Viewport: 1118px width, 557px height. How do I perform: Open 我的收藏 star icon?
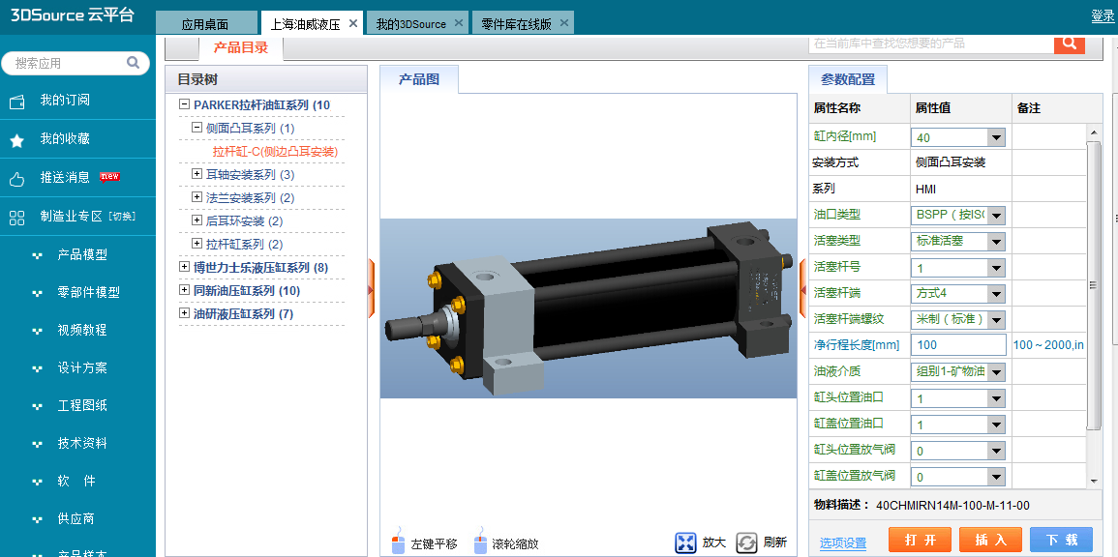(17, 140)
